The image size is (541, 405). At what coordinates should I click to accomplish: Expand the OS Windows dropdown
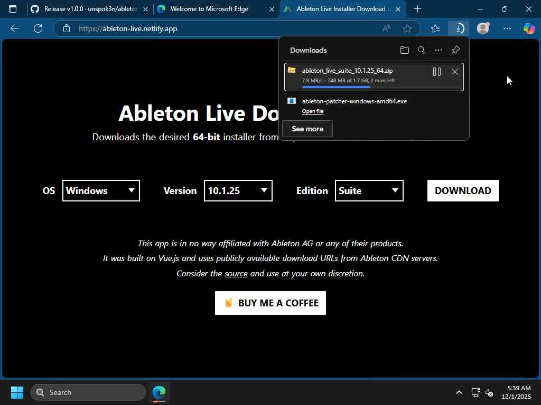pos(101,191)
